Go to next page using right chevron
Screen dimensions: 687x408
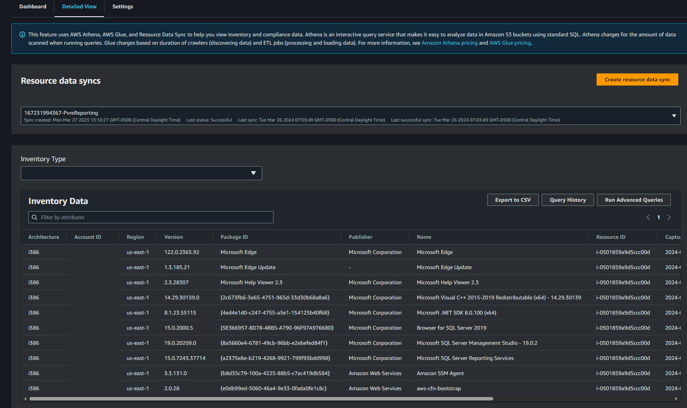coord(669,217)
